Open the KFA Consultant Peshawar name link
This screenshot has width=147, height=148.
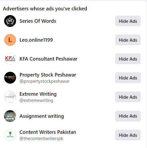[x=48, y=59]
